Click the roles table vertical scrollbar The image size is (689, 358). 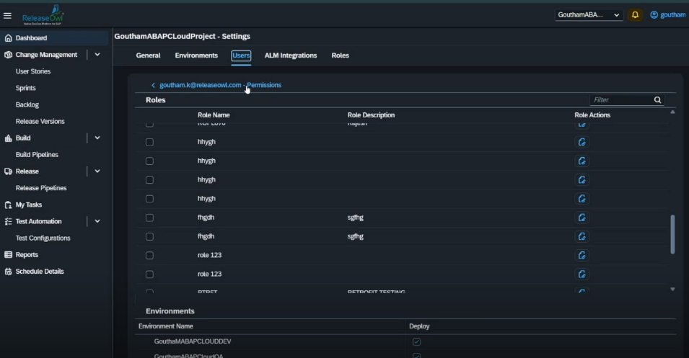click(672, 234)
